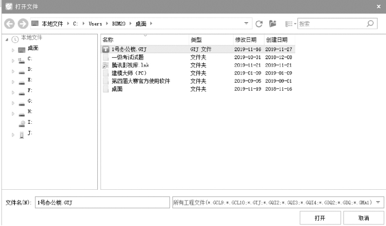Viewport: 386px width, 226px height.
Task: Sort by the 修改日期 column header
Action: (x=249, y=39)
